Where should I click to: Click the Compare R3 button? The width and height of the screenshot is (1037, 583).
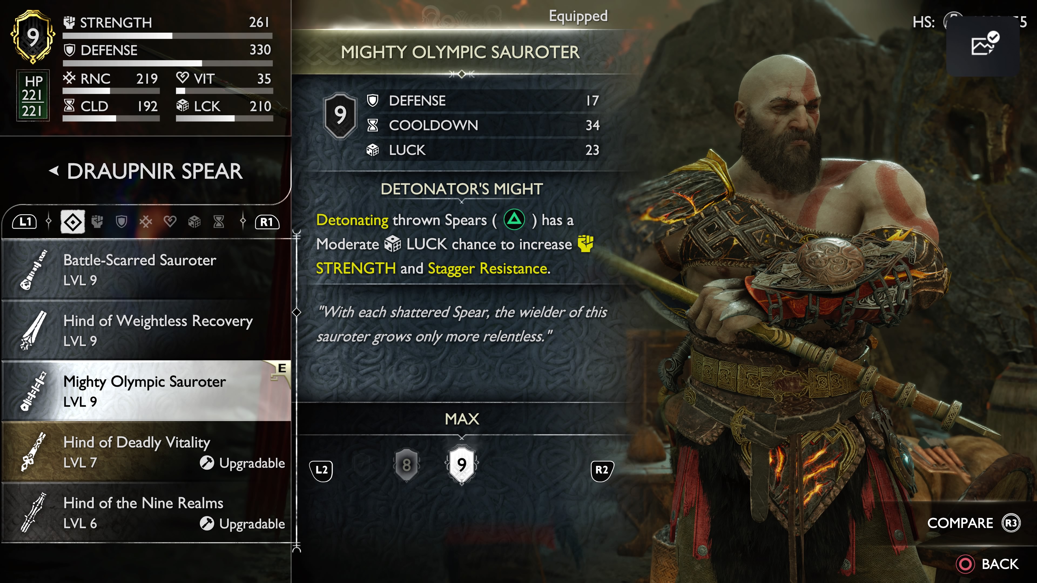coord(973,523)
